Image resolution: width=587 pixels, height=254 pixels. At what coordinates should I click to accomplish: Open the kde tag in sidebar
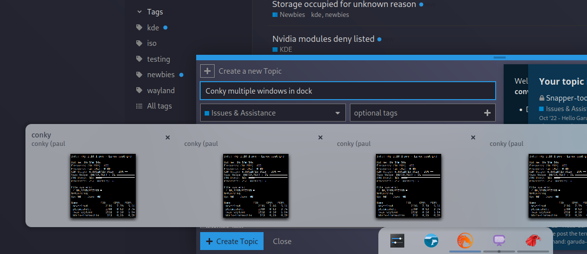[153, 28]
